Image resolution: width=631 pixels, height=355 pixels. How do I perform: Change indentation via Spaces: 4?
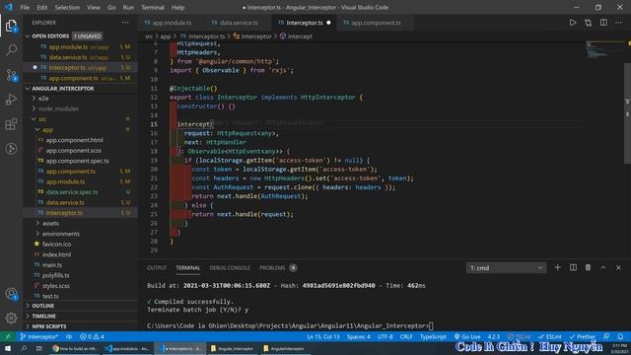pyautogui.click(x=358, y=336)
